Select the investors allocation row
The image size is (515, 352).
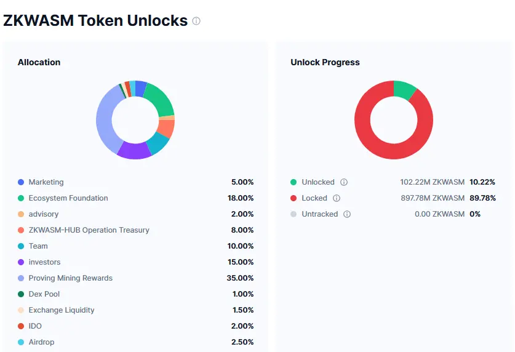pyautogui.click(x=135, y=262)
